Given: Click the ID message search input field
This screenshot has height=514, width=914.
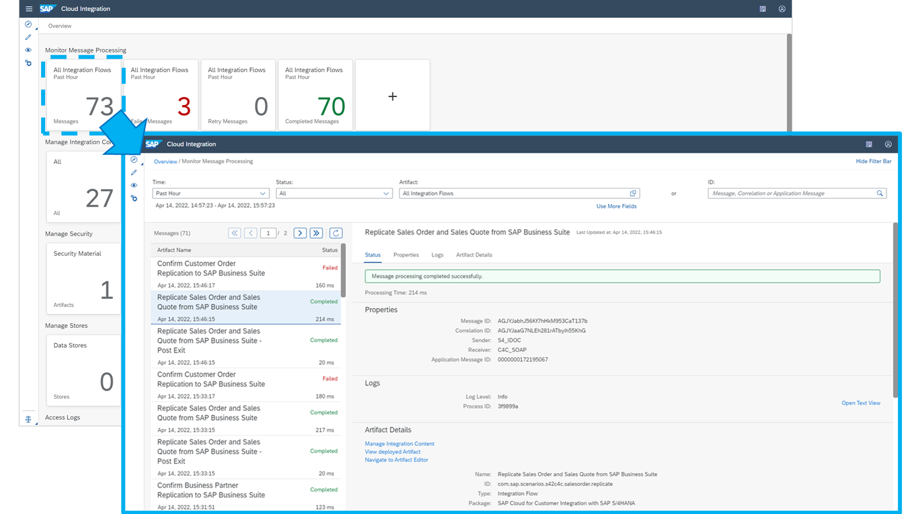Looking at the screenshot, I should [x=797, y=193].
